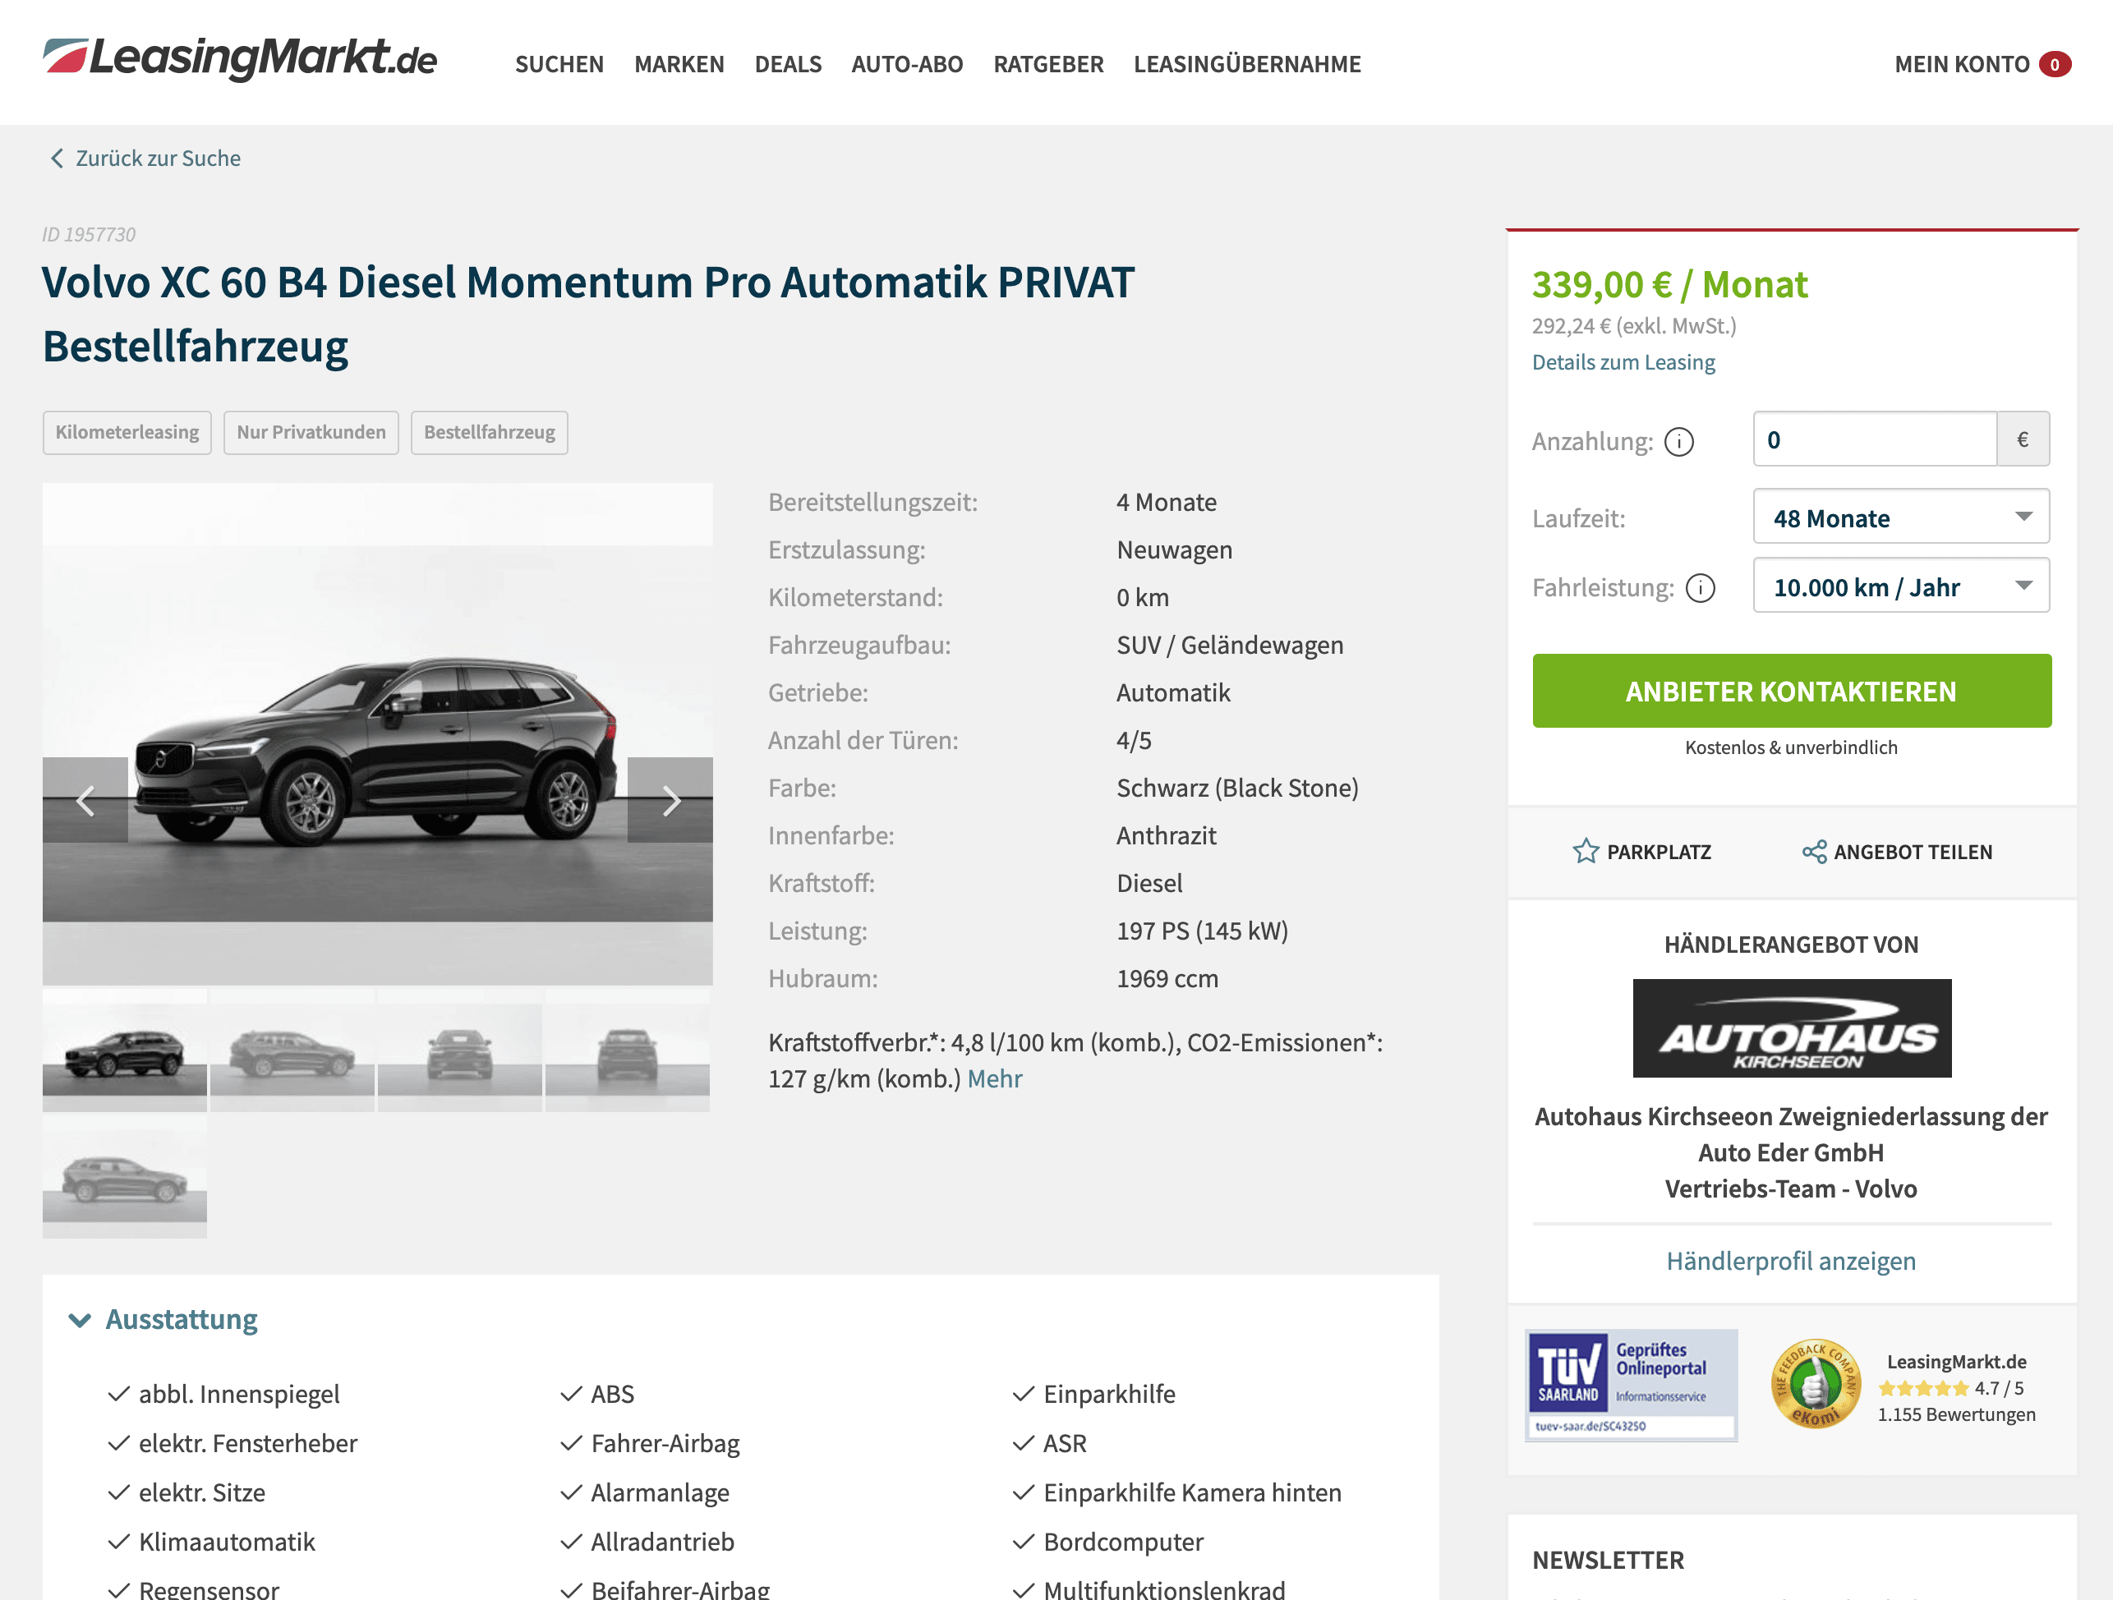
Task: Click the Bordcomputer equipment item
Action: tap(1123, 1543)
